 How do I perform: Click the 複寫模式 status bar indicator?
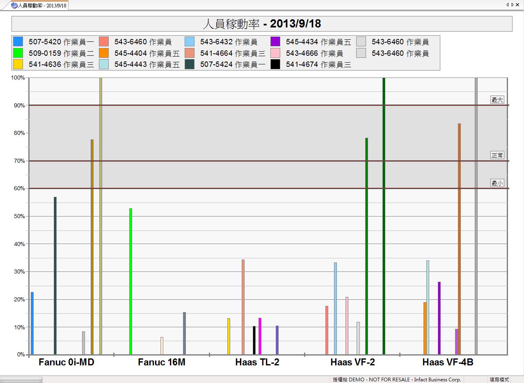499,380
